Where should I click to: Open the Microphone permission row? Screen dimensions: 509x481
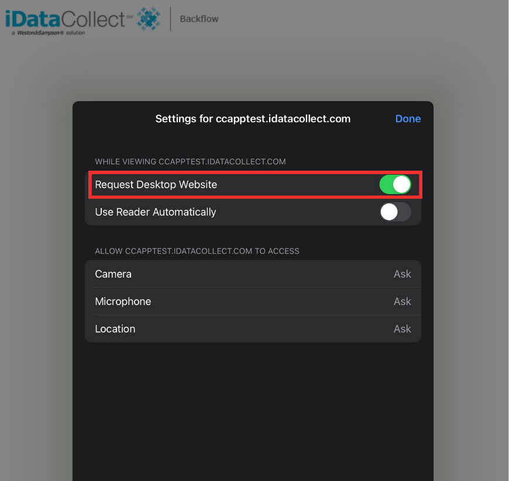253,302
